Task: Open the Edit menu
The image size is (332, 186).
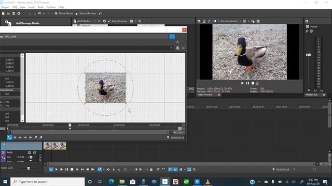Action: tap(15, 7)
